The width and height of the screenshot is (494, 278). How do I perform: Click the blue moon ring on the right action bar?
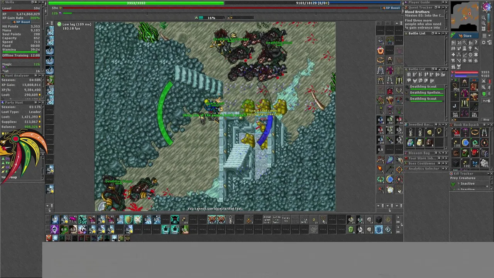390,179
